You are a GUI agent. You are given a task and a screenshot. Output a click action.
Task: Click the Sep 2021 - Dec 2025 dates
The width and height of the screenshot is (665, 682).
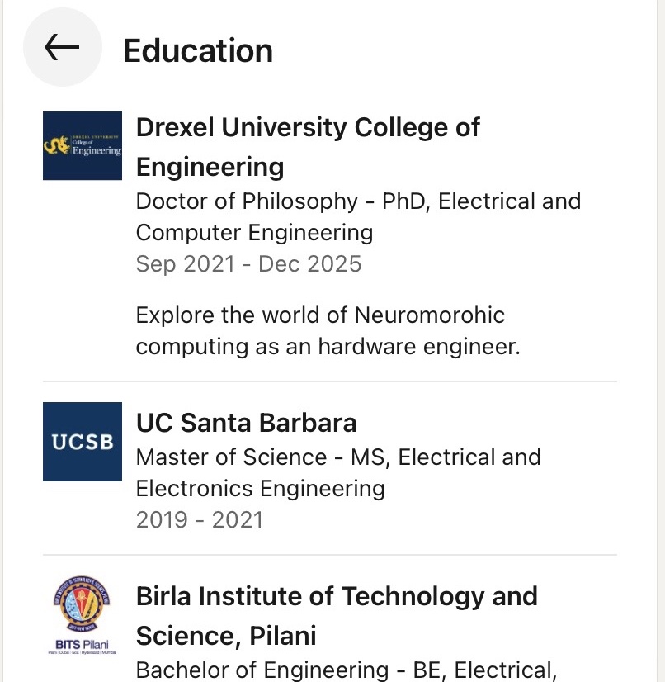(248, 264)
